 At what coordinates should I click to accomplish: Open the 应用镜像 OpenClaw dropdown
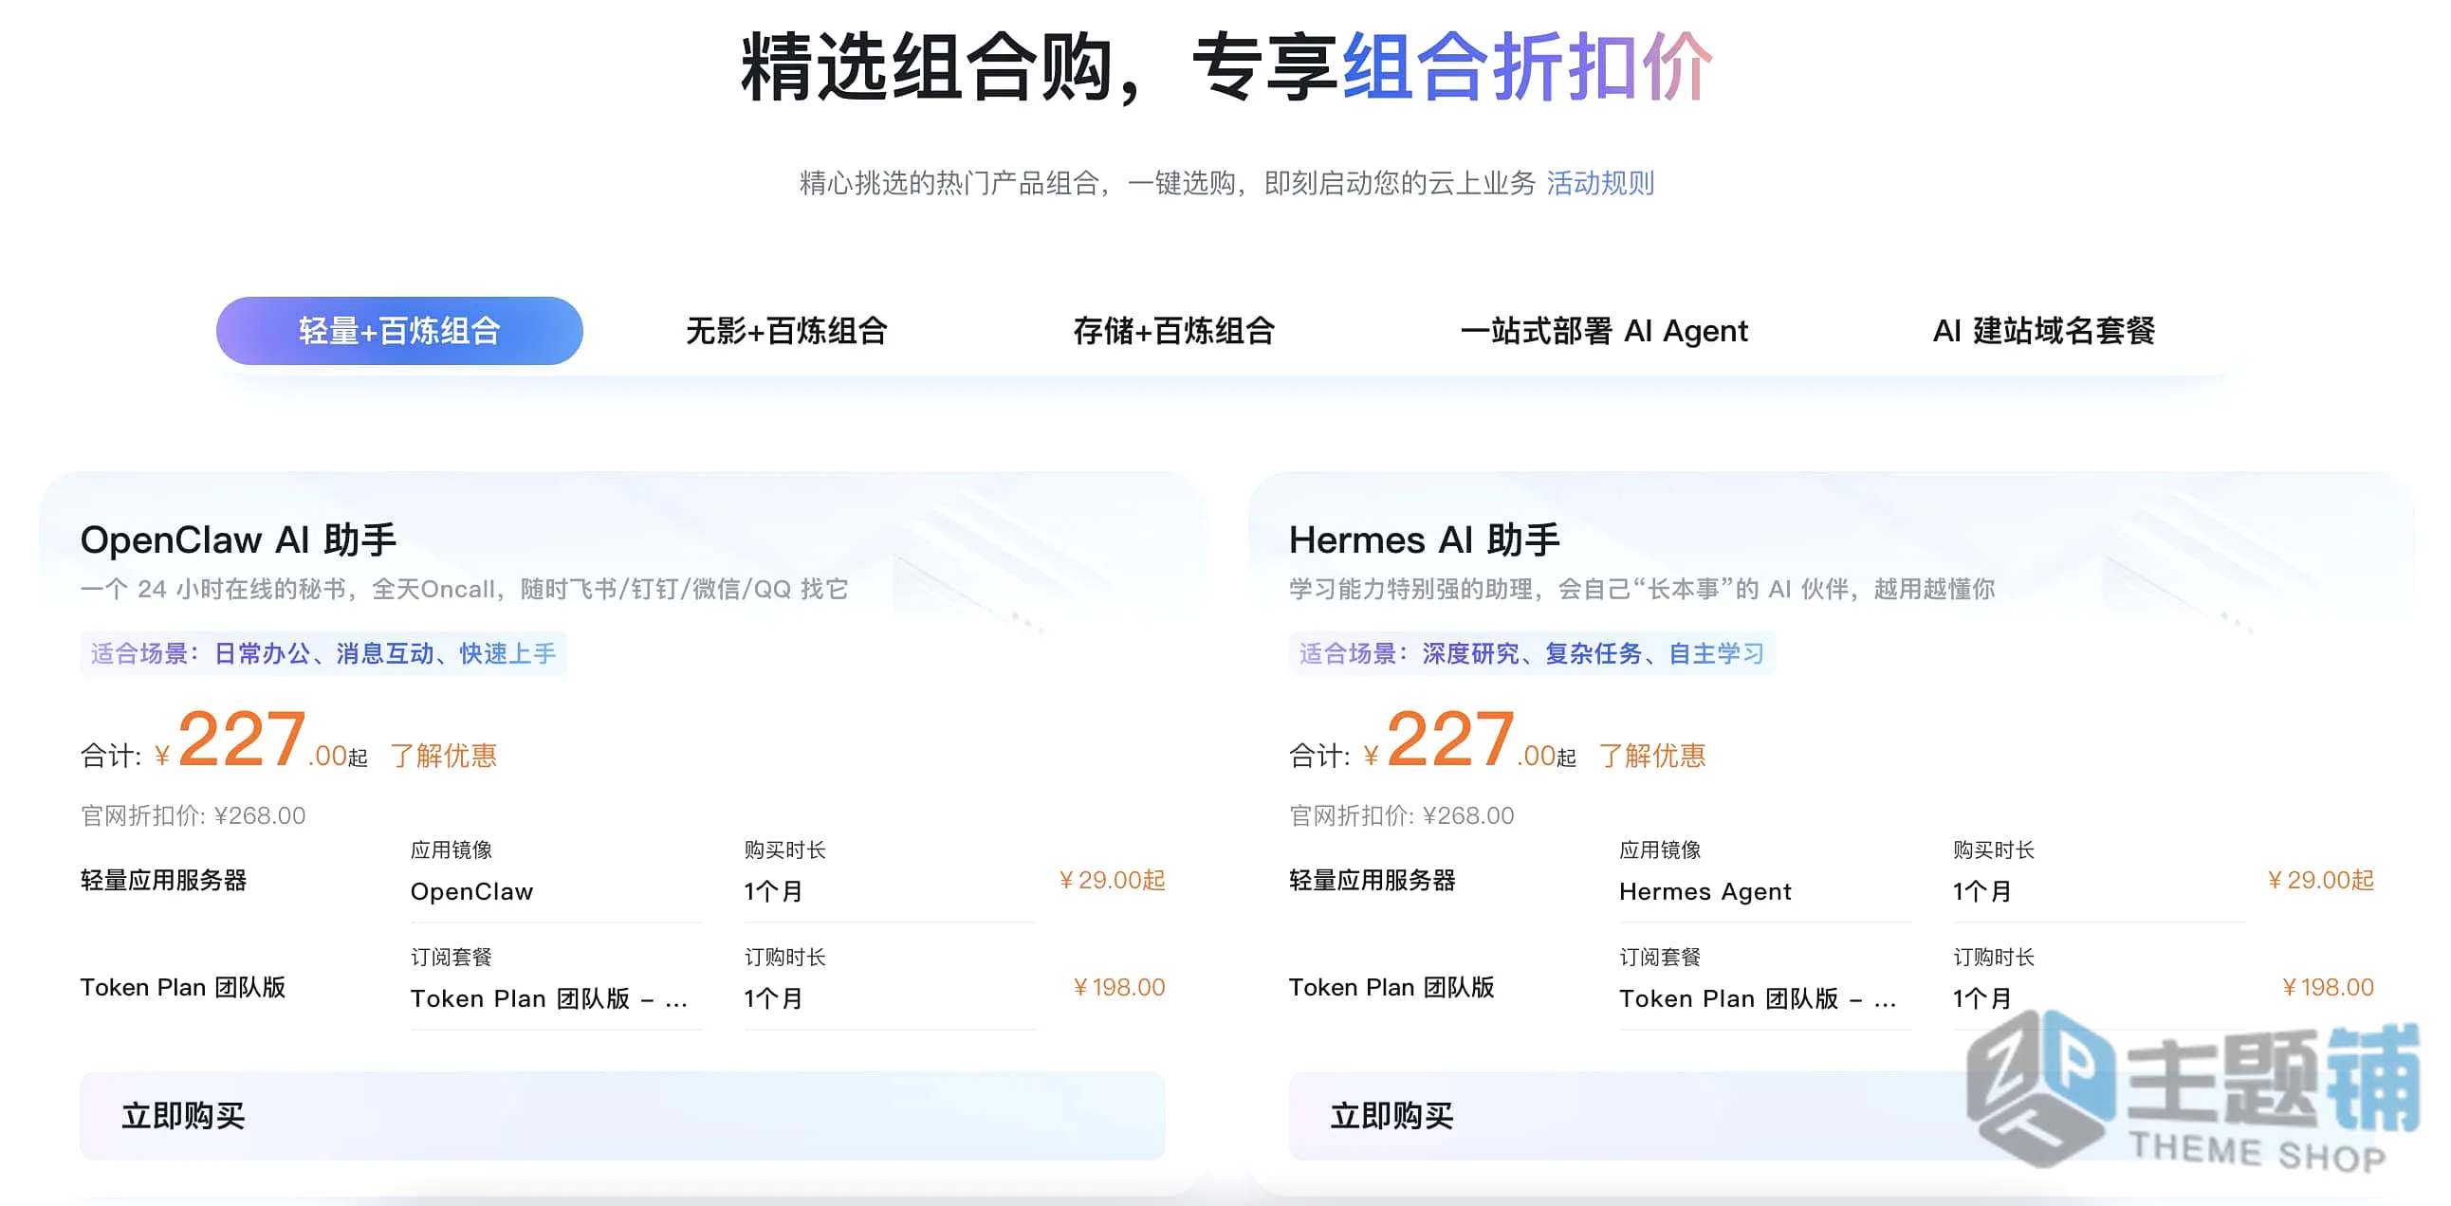556,891
